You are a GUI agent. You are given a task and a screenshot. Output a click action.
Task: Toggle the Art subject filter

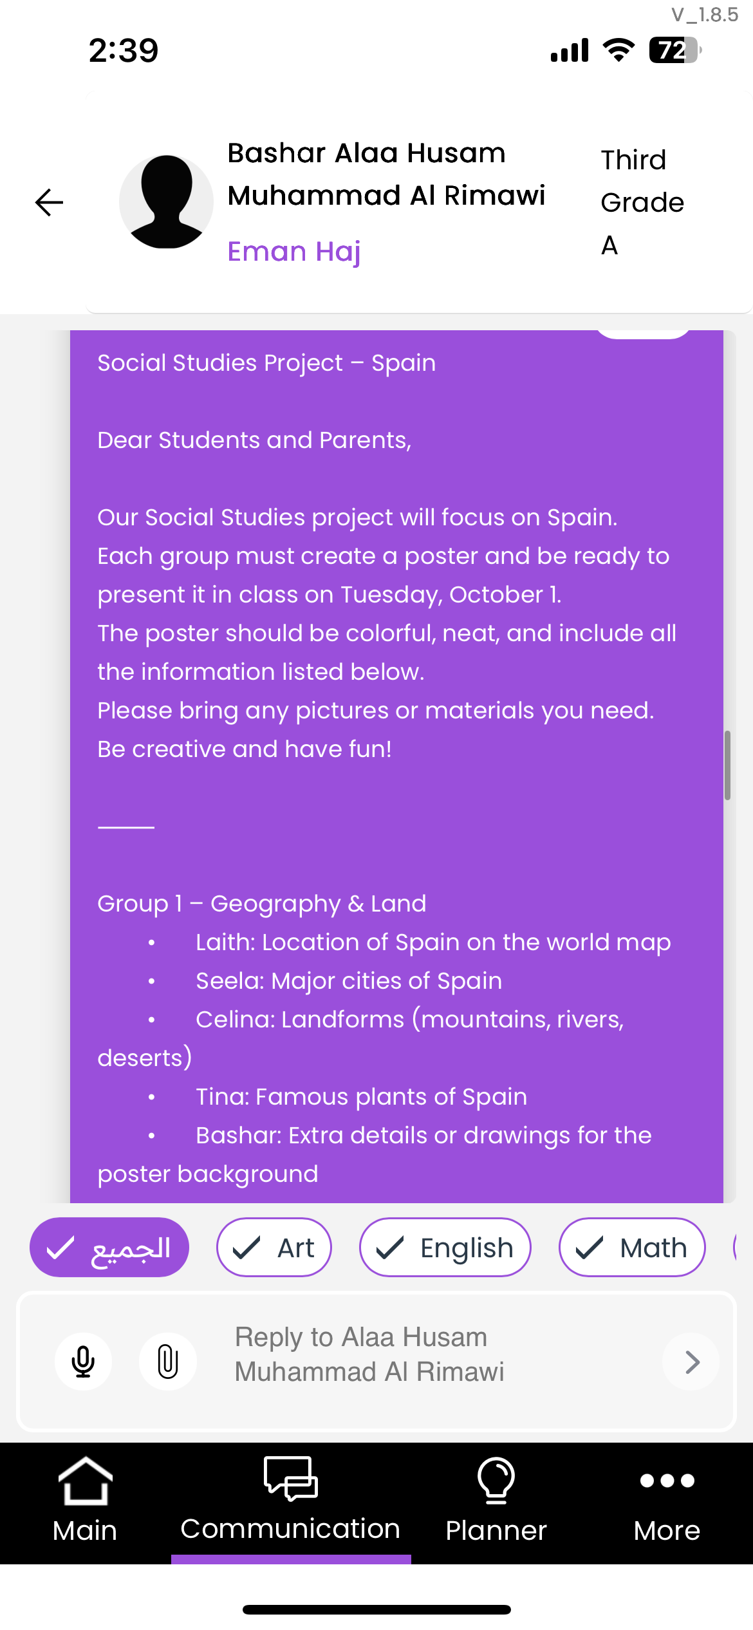[x=274, y=1247]
